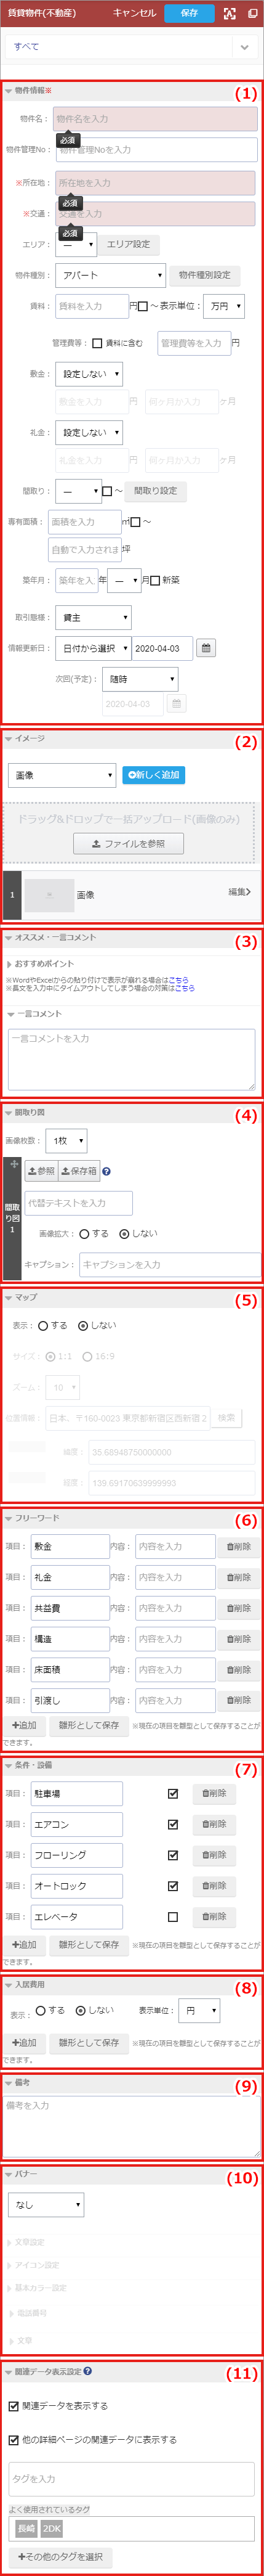Click ファイルを参照 upload button
The height and width of the screenshot is (2576, 264).
[x=128, y=844]
